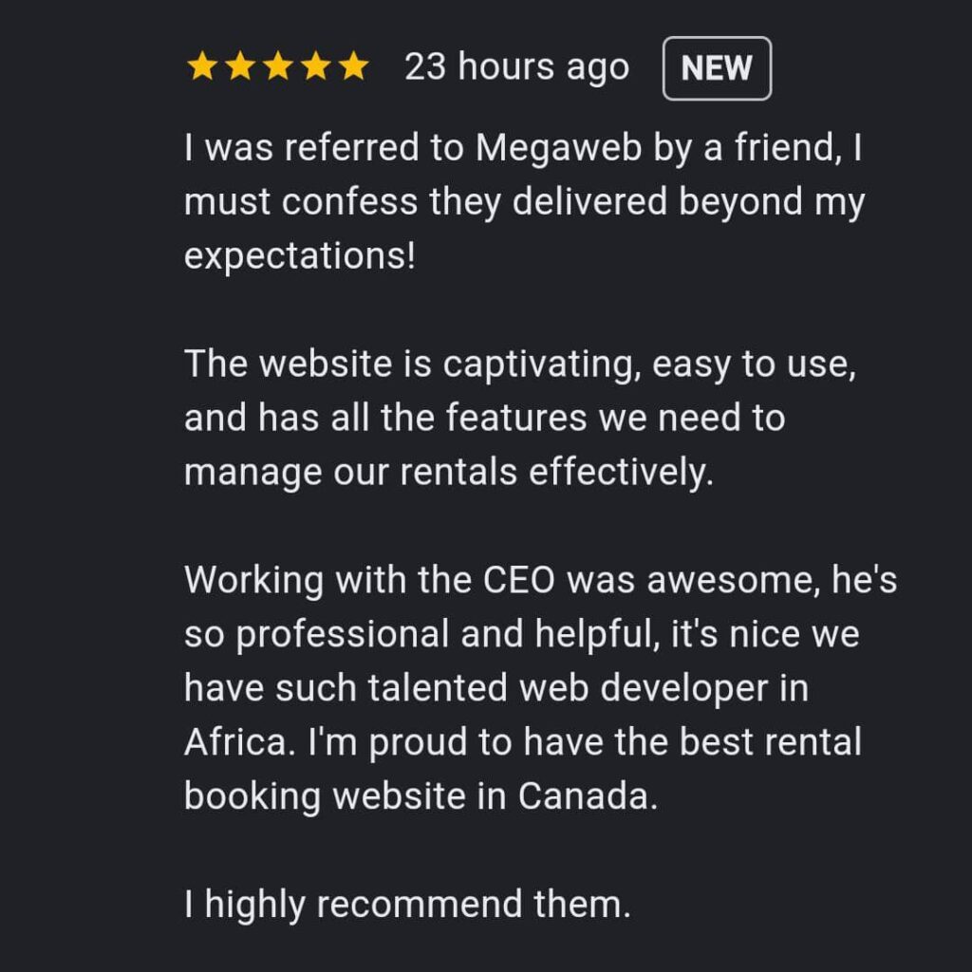Click the NEW badge

718,68
